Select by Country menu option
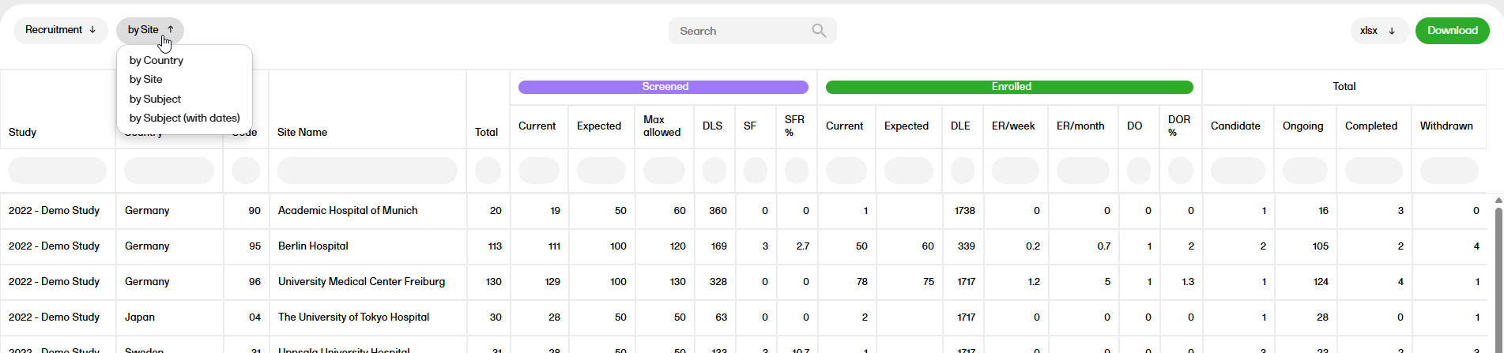Image resolution: width=1504 pixels, height=353 pixels. (x=156, y=60)
